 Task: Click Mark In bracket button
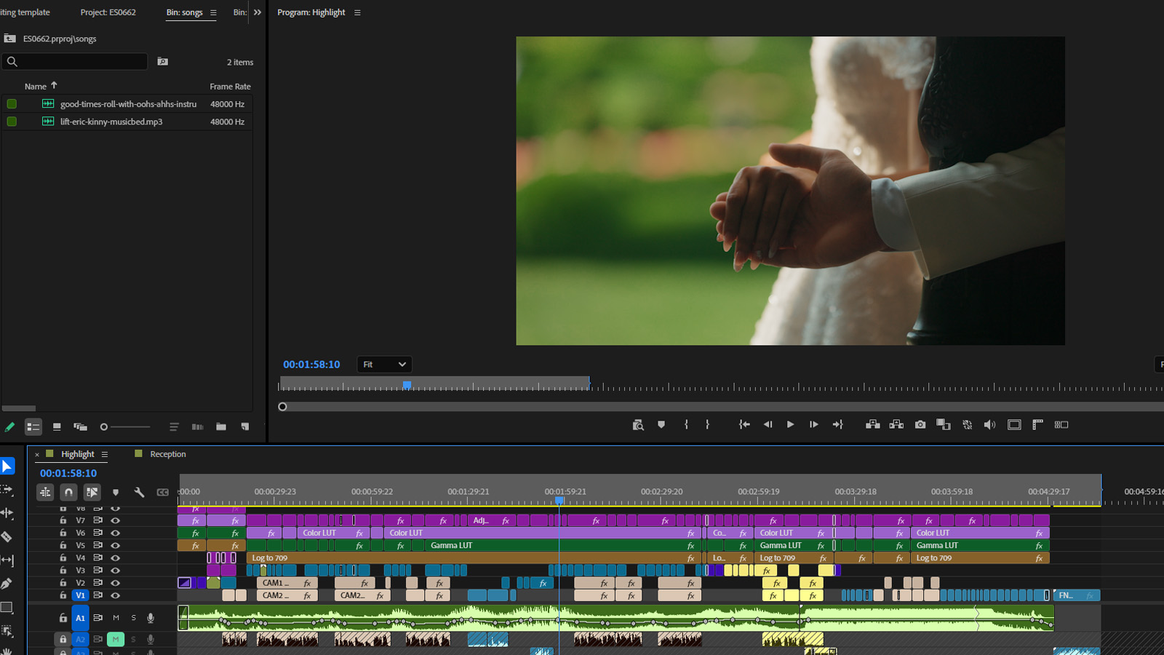point(686,425)
